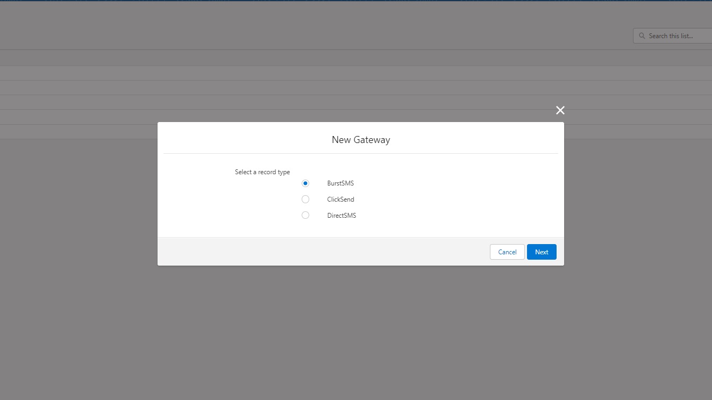Screen dimensions: 712x400
Task: Click the blue strip at top of page
Action: pos(355,1)
